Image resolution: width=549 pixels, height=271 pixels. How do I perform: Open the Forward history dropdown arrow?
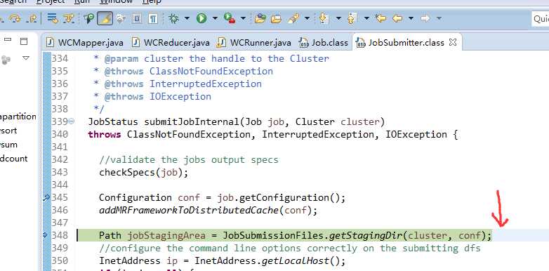click(439, 18)
